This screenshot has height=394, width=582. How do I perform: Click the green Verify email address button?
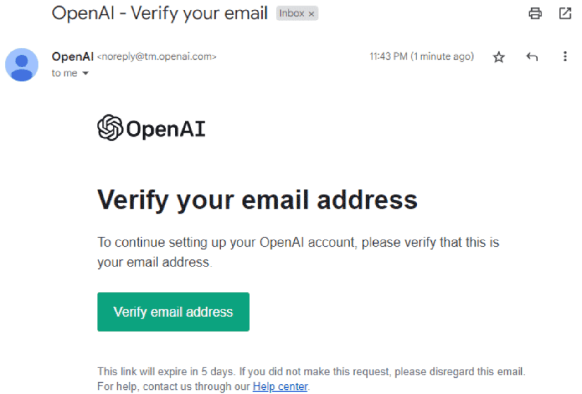(173, 312)
